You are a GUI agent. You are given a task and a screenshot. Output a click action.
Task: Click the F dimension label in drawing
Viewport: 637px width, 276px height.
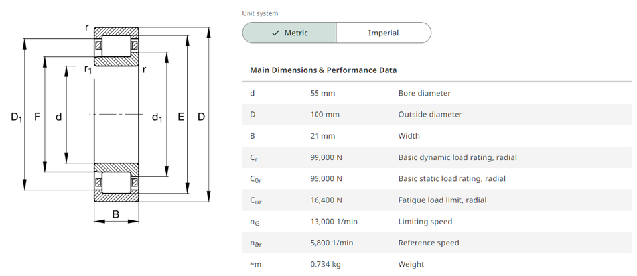[x=38, y=117]
